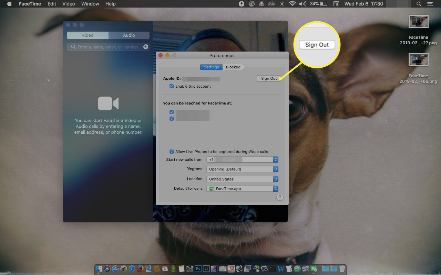
Task: Launch Photoshop from the Dock
Action: point(198,268)
